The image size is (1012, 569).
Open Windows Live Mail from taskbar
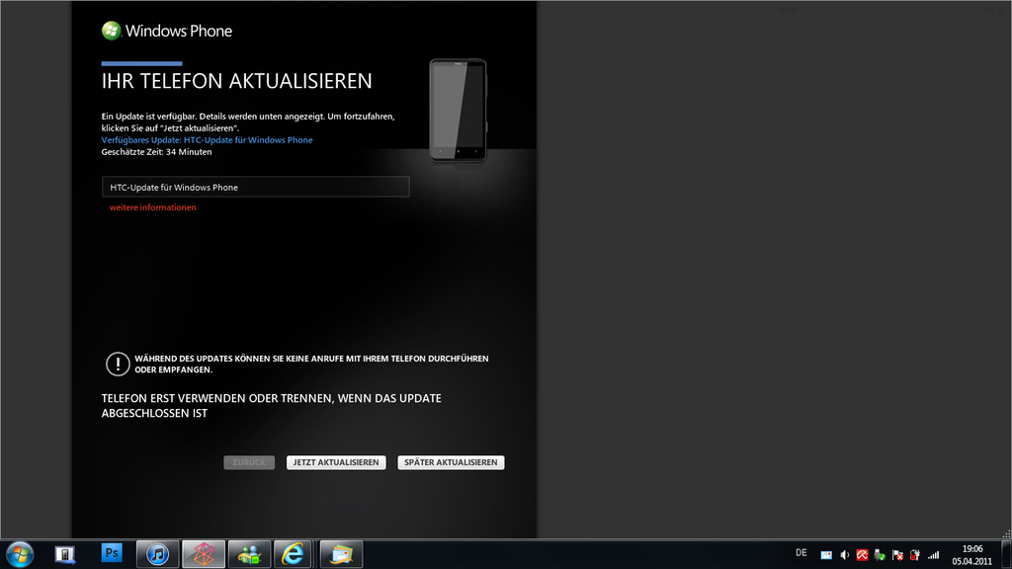(x=341, y=554)
